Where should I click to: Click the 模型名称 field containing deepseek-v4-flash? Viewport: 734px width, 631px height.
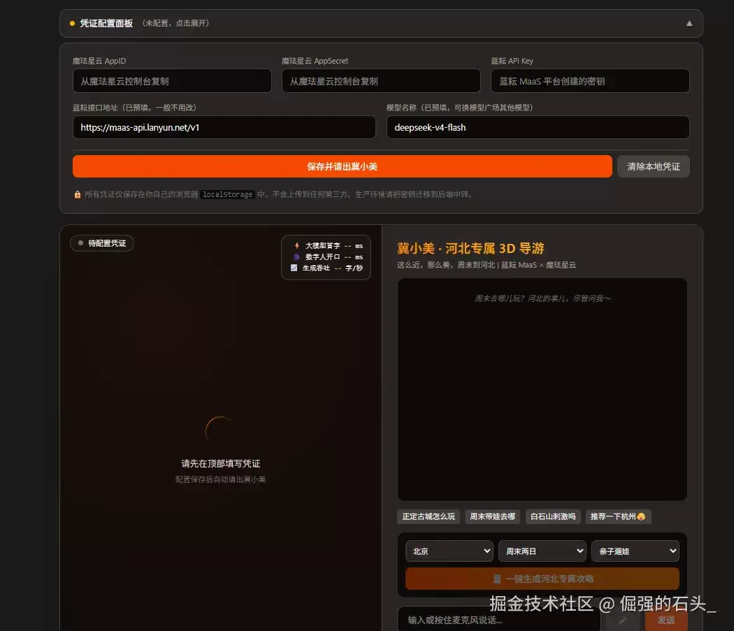538,127
